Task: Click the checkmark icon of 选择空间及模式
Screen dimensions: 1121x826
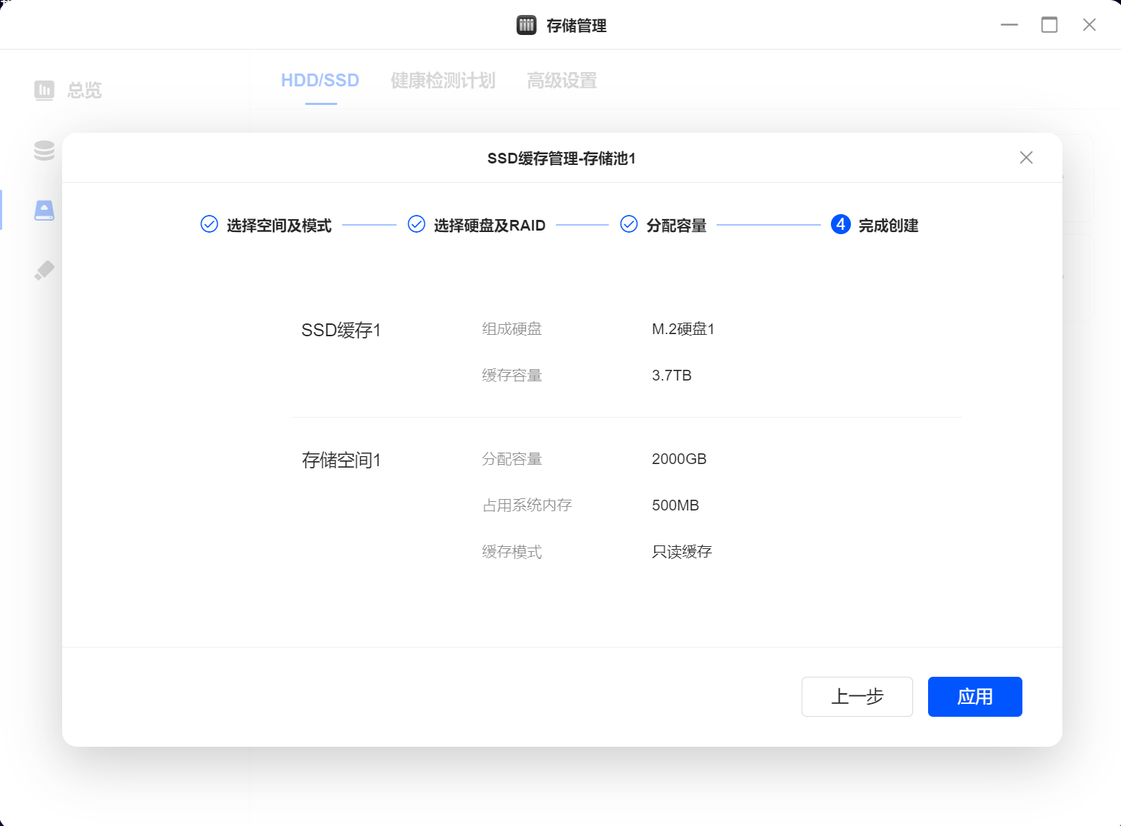Action: click(209, 224)
